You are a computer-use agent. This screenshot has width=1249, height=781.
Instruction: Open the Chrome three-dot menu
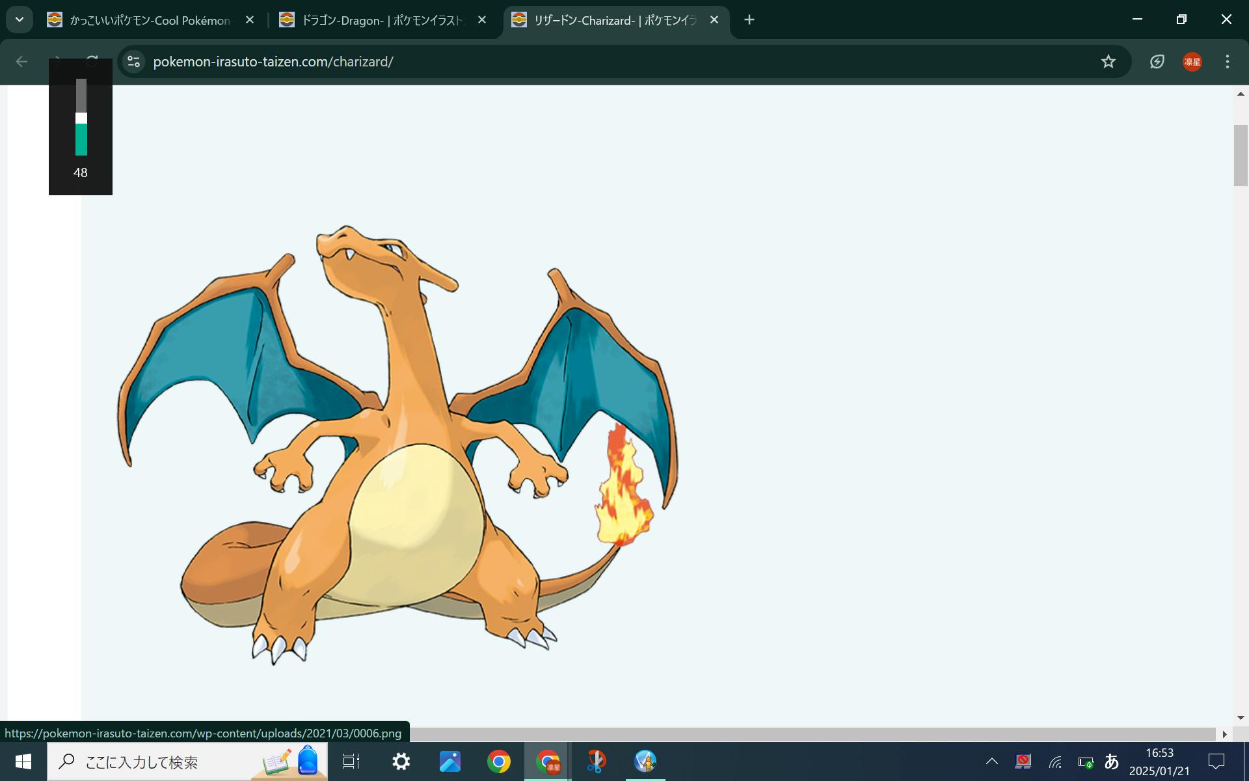[1227, 62]
